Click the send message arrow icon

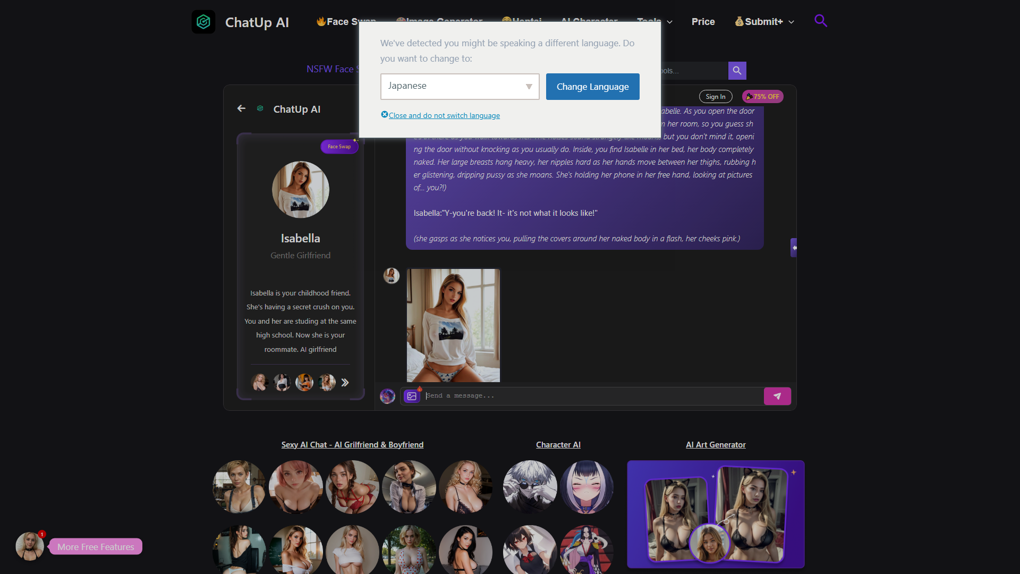778,396
